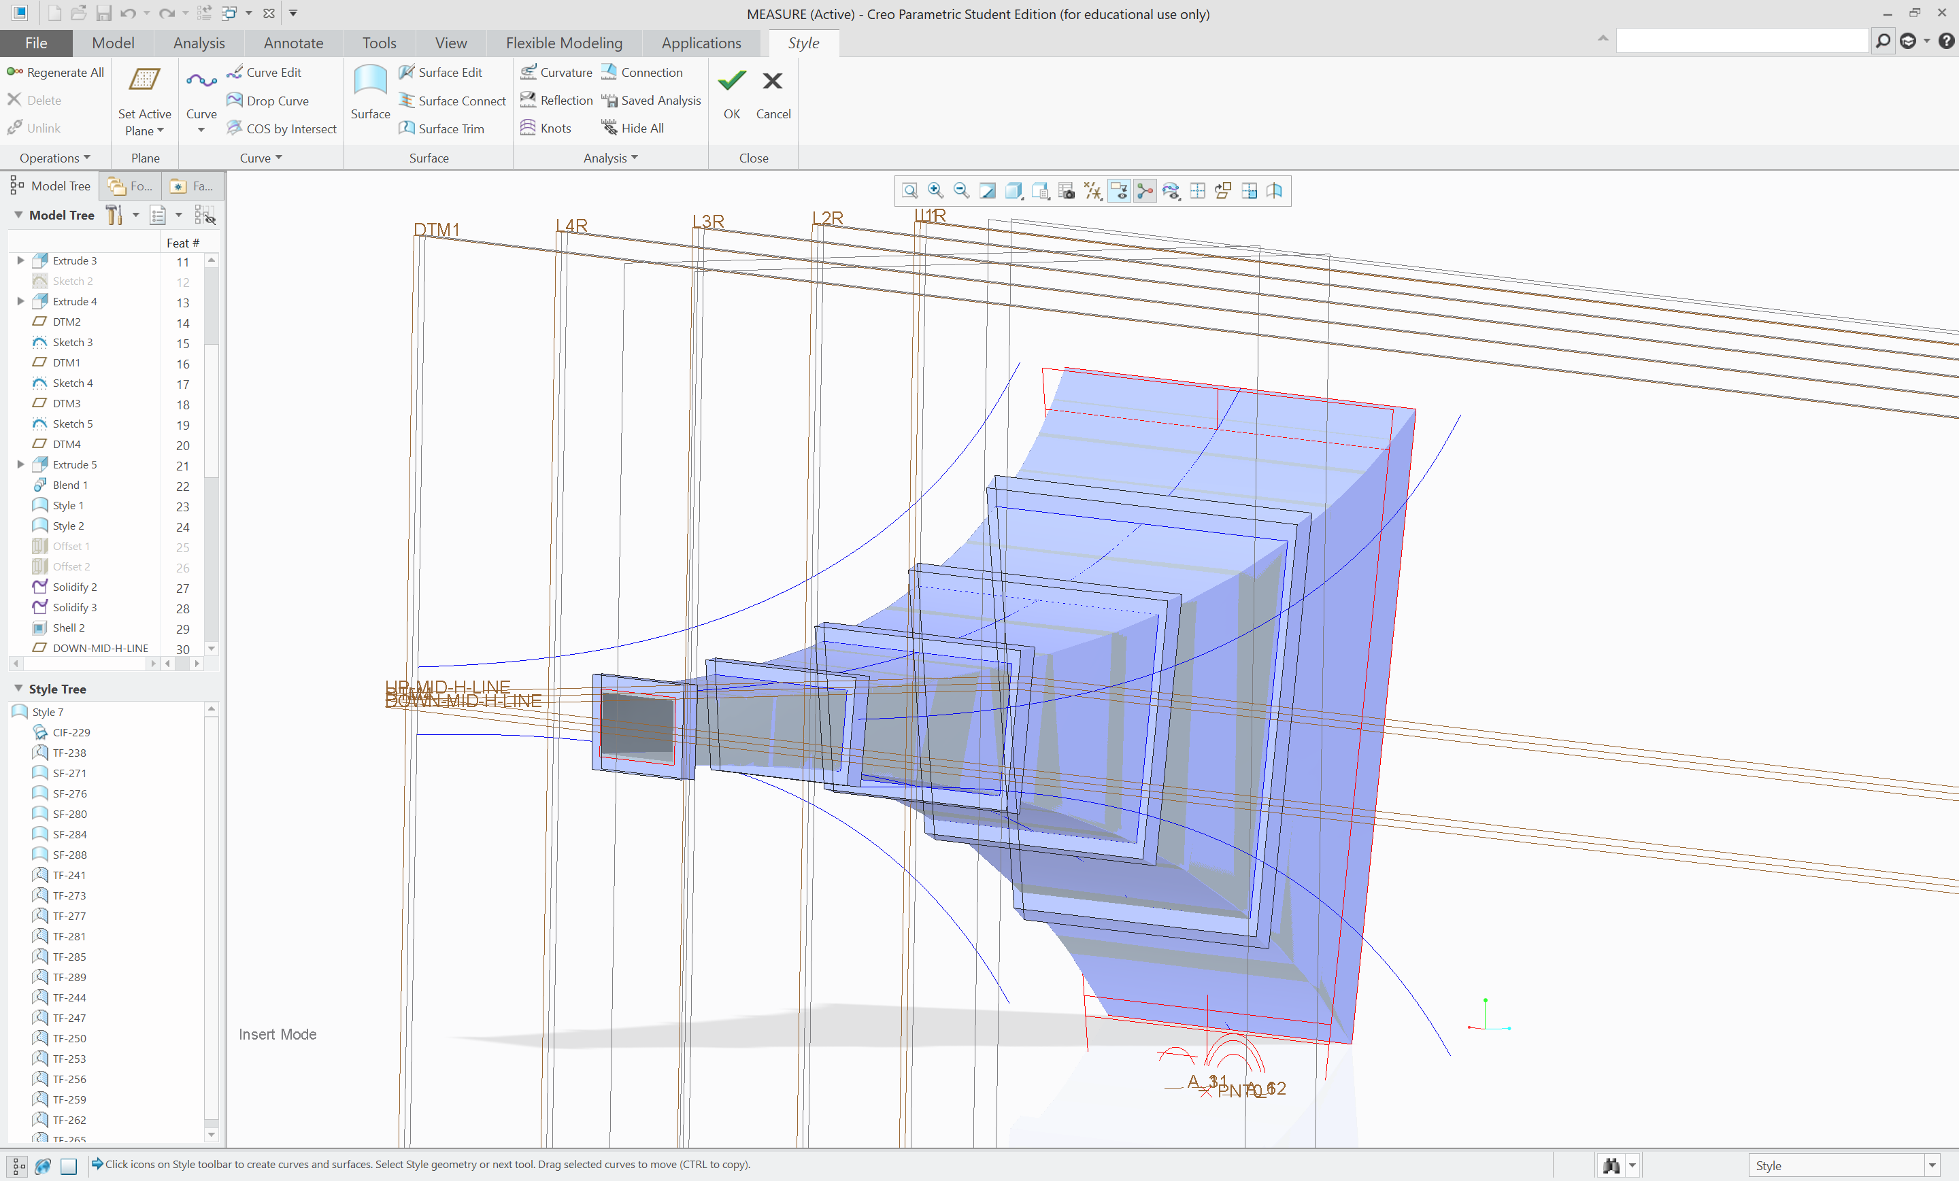The height and width of the screenshot is (1181, 1959).
Task: Click the Curvature analysis icon
Action: (x=528, y=72)
